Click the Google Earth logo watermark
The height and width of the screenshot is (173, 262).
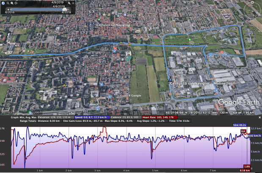[x=238, y=102]
